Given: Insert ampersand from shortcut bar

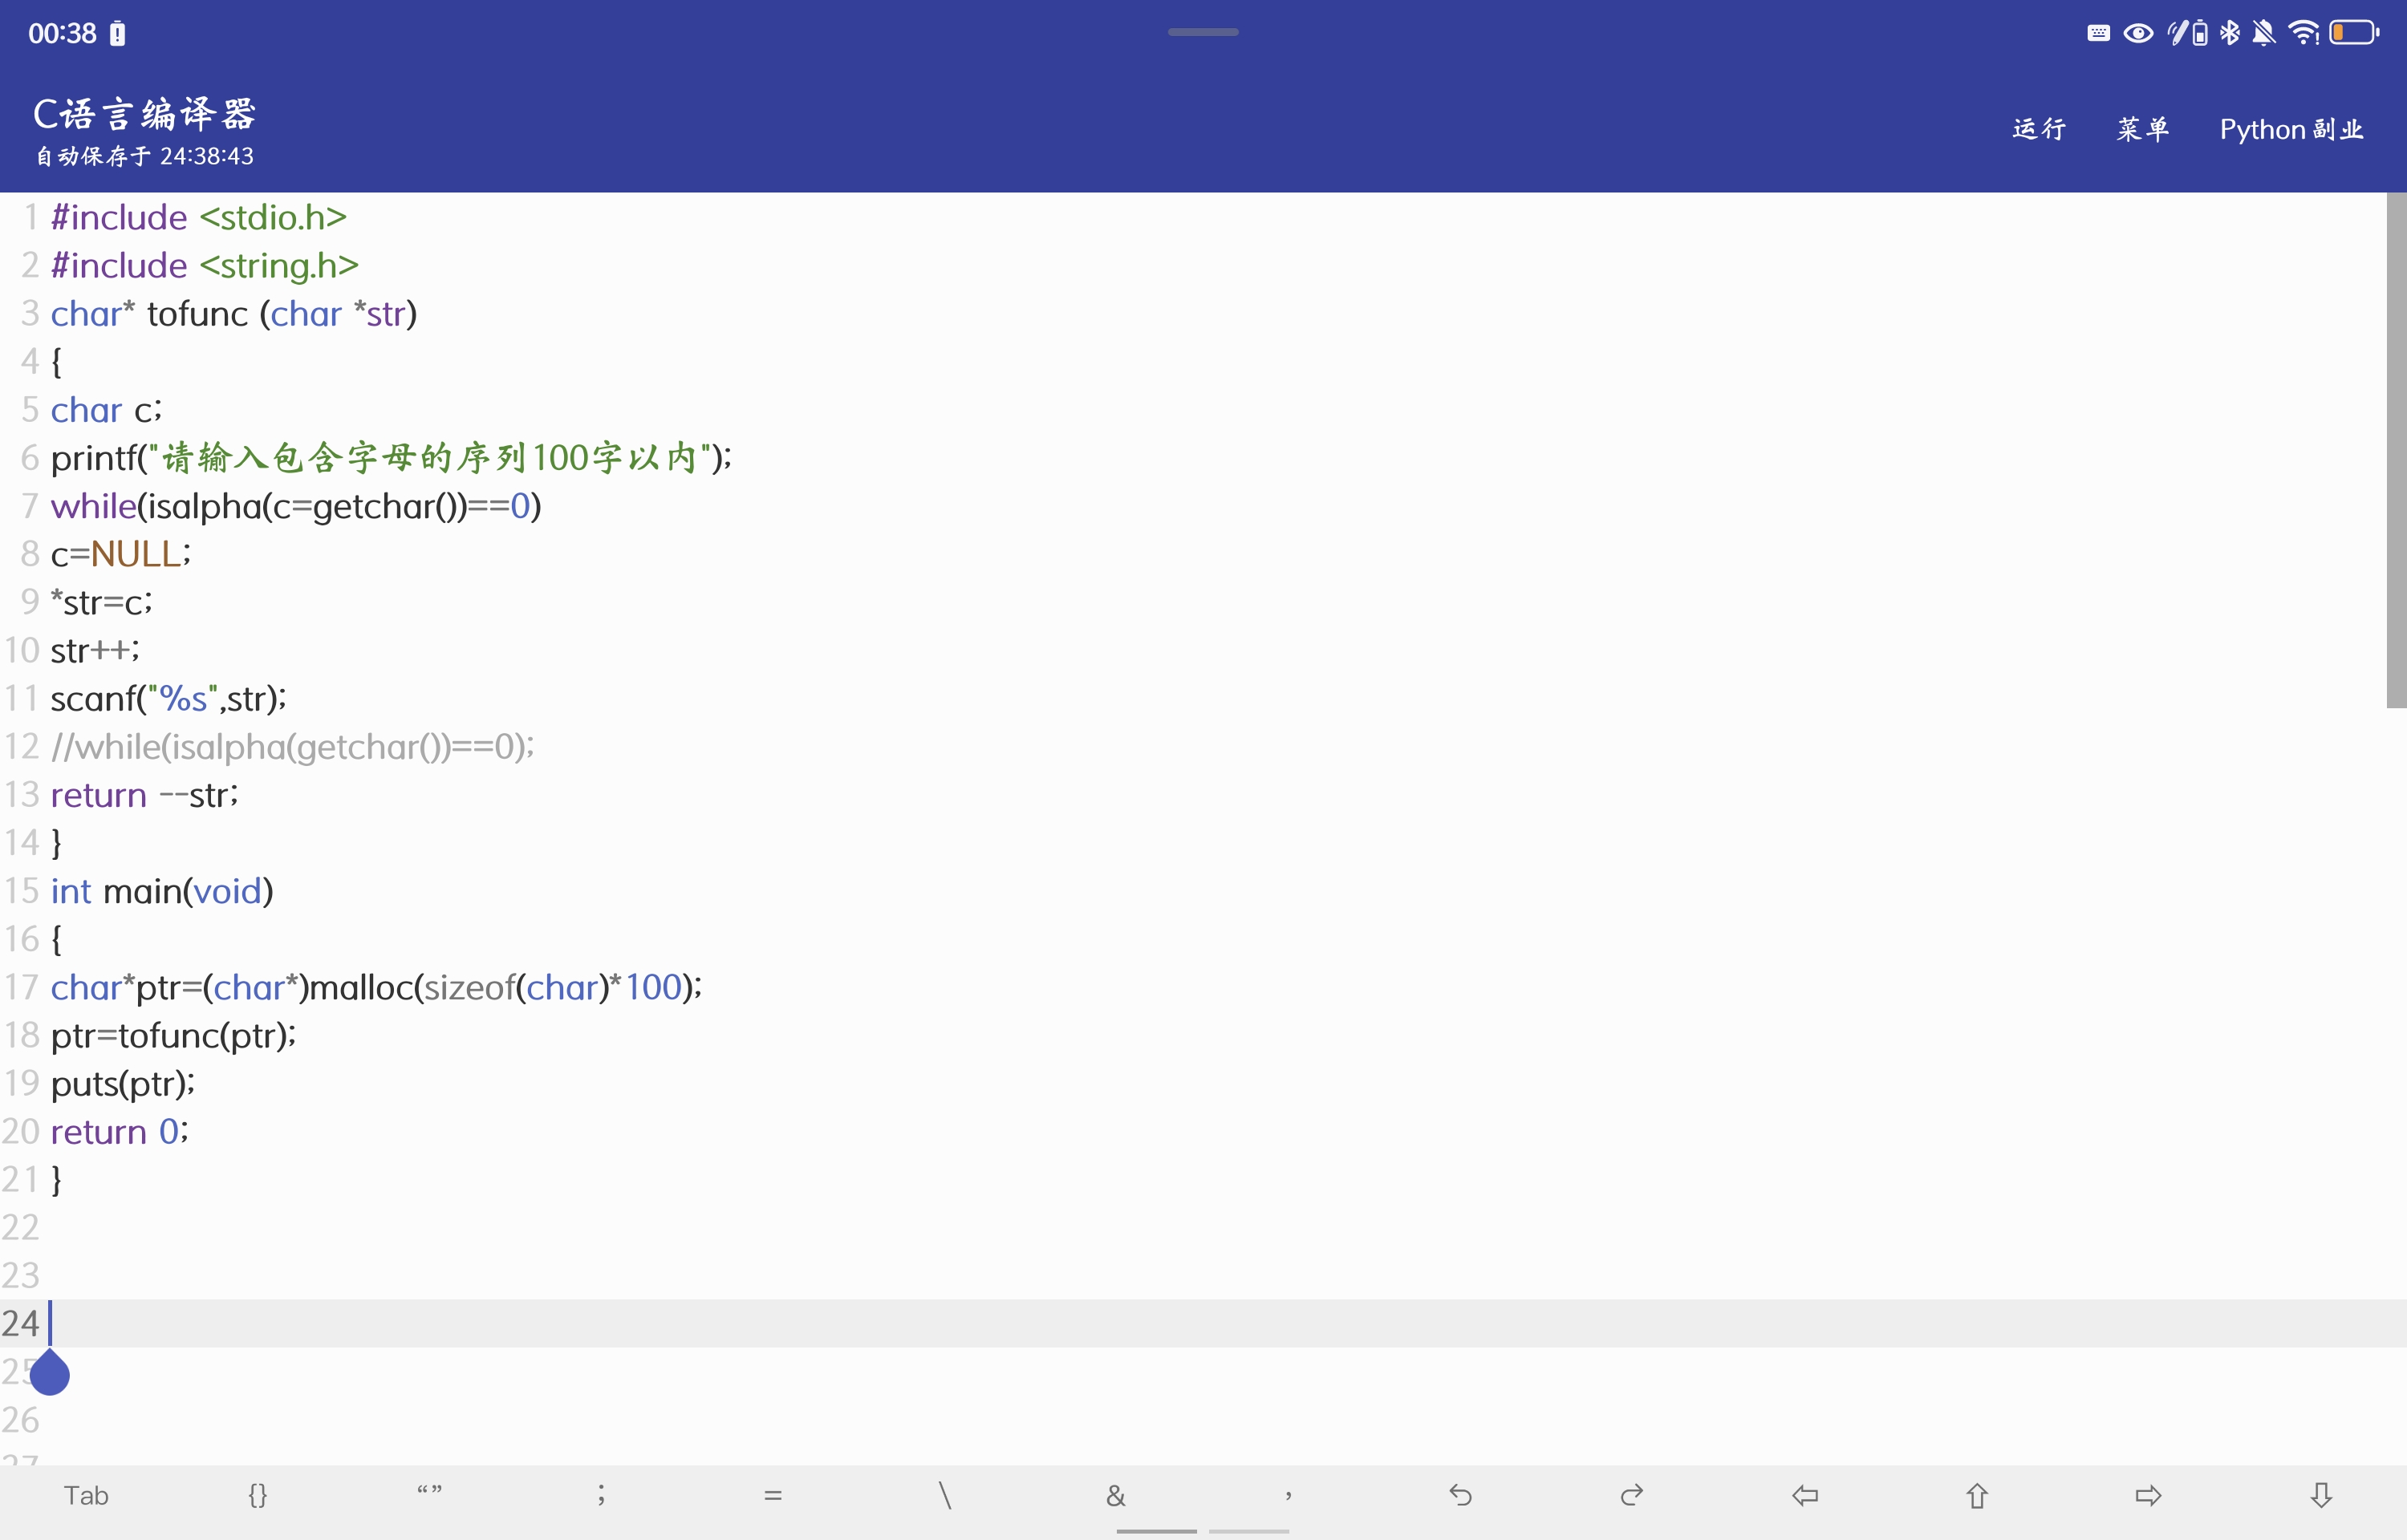Looking at the screenshot, I should (1116, 1495).
